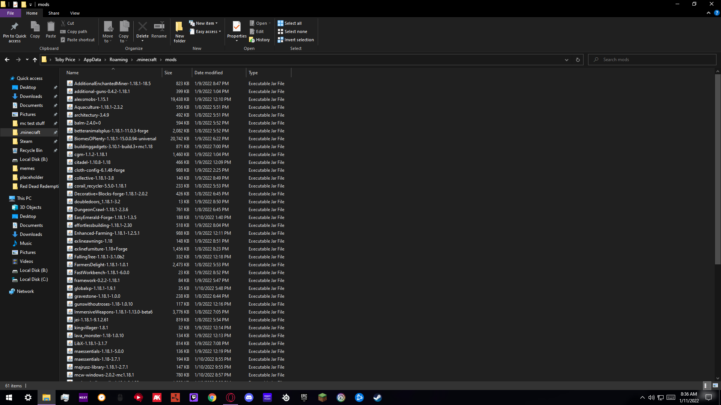
Task: Open the system tray clock and date
Action: point(689,397)
